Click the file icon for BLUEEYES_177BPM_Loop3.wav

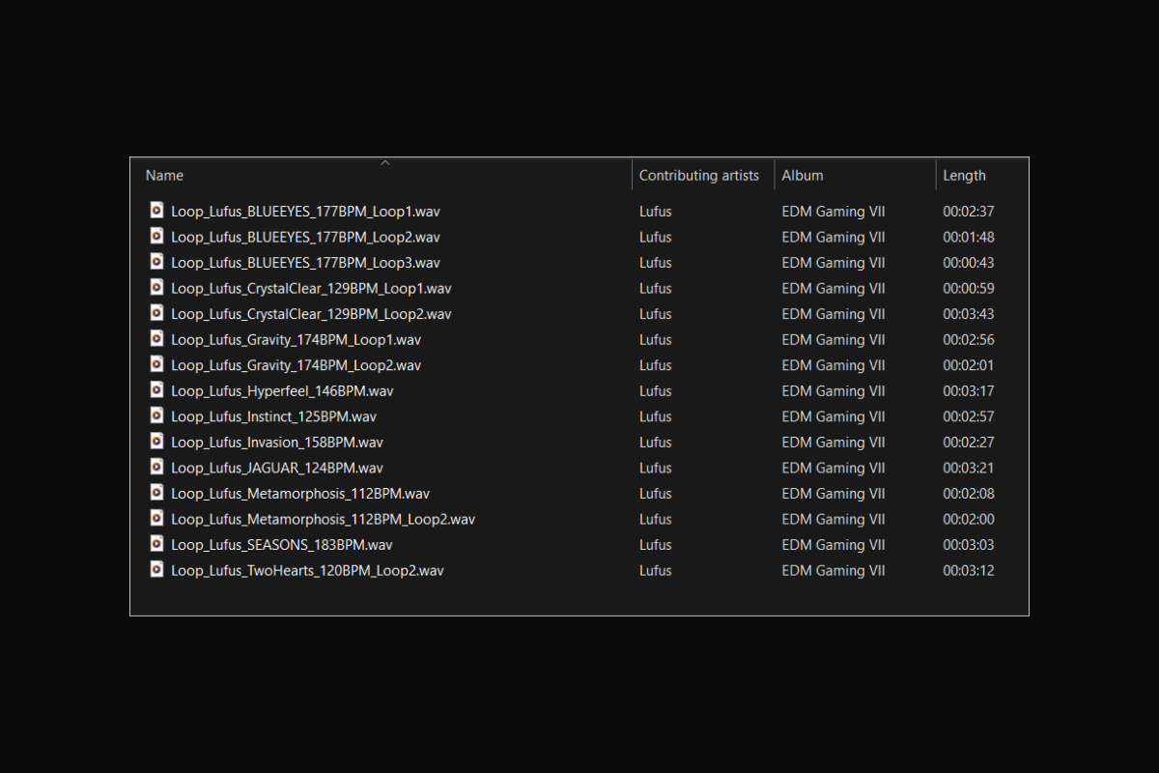tap(156, 261)
